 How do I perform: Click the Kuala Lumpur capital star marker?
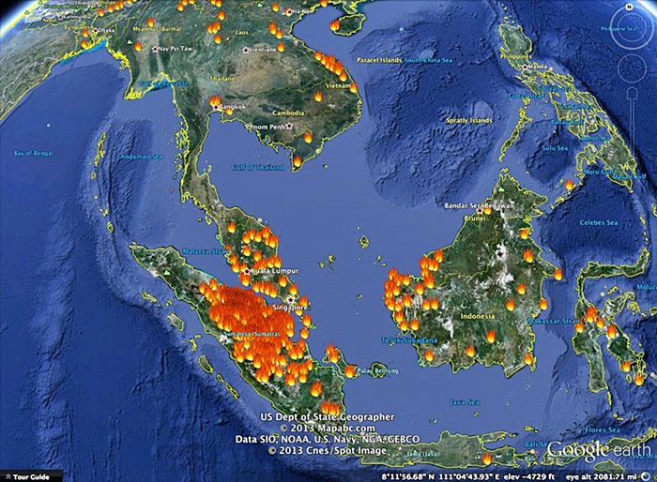pyautogui.click(x=248, y=270)
